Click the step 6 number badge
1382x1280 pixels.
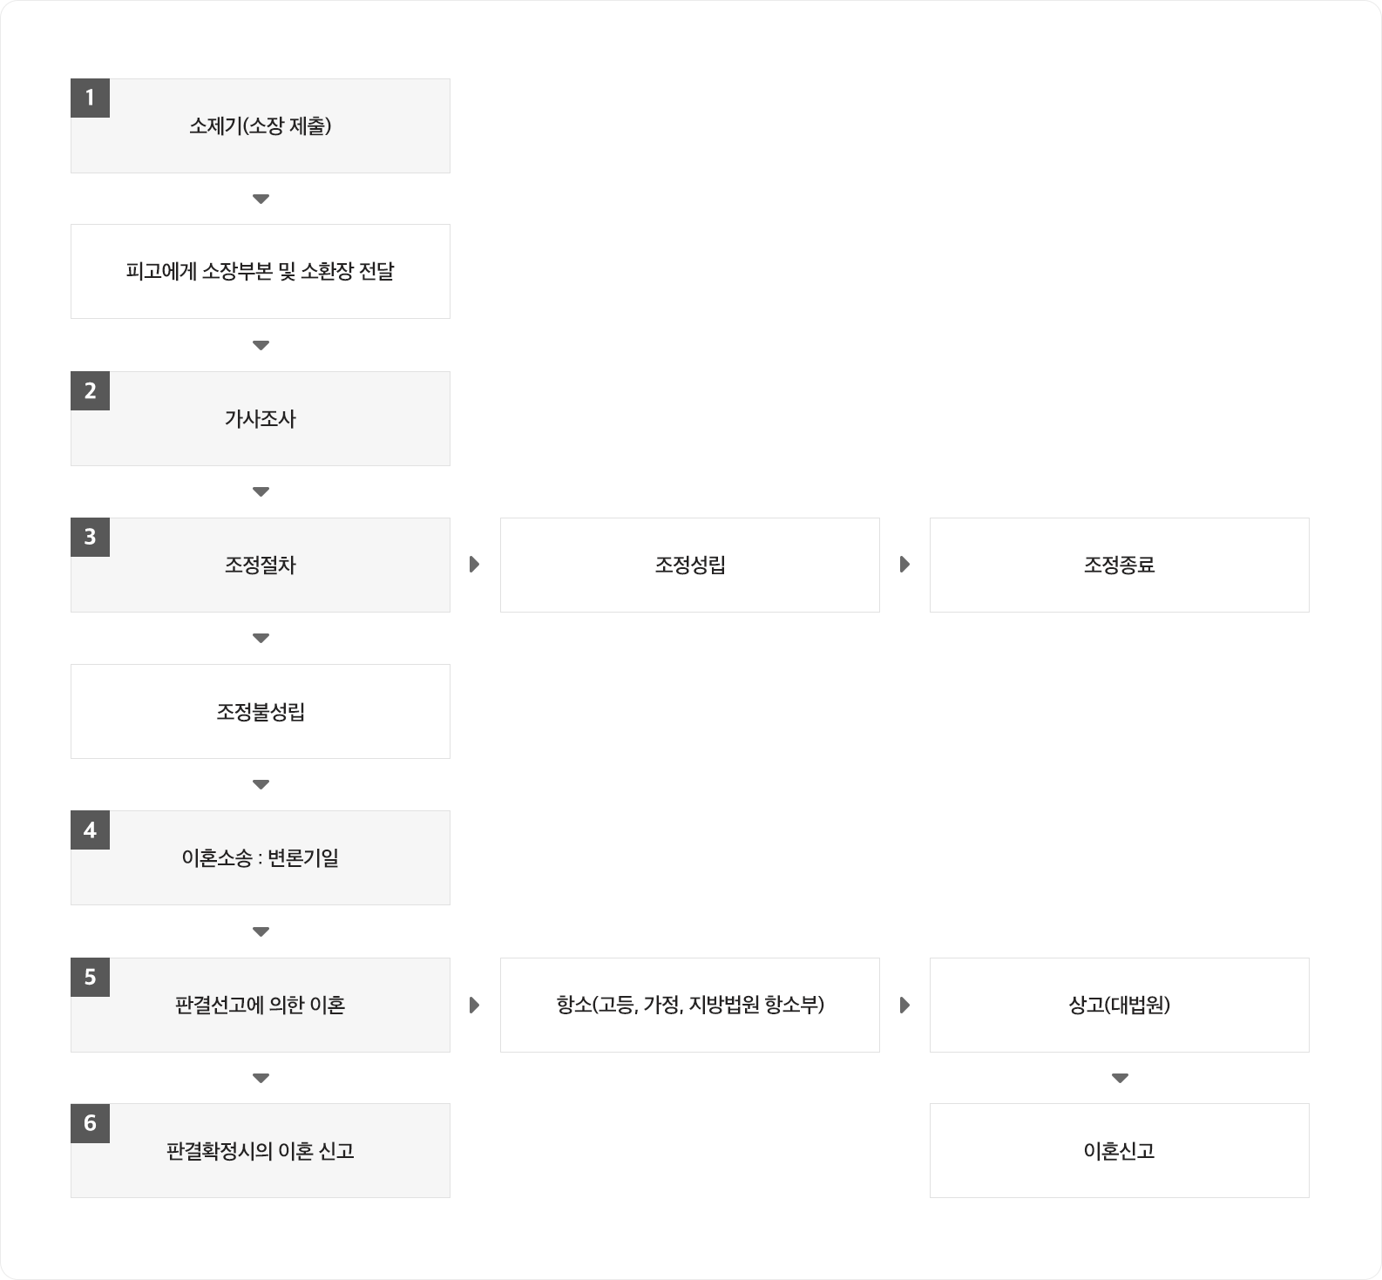point(90,1123)
